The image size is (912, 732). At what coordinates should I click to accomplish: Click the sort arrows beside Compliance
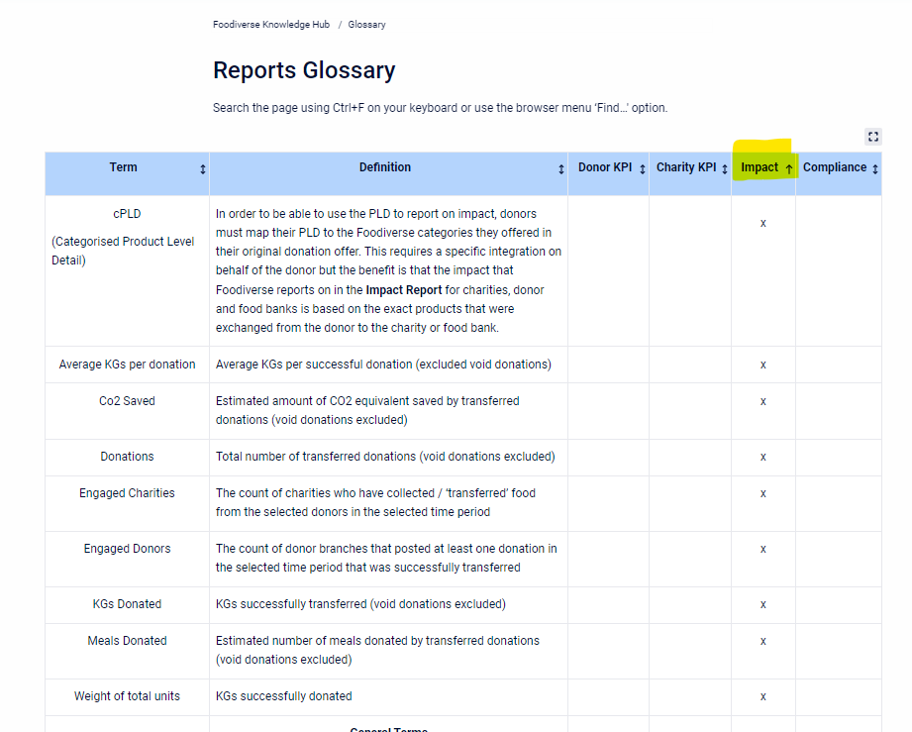875,169
